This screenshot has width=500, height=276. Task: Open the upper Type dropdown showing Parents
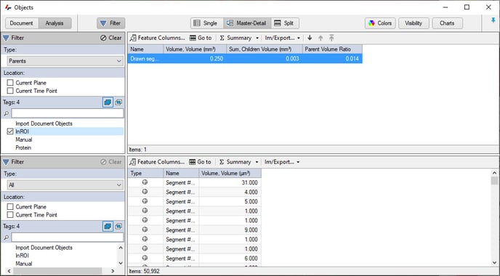tap(65, 61)
